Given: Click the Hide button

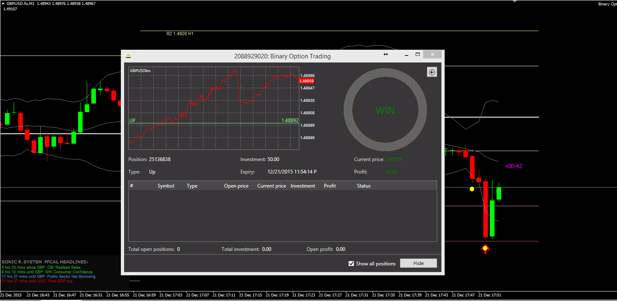Looking at the screenshot, I should (x=419, y=263).
